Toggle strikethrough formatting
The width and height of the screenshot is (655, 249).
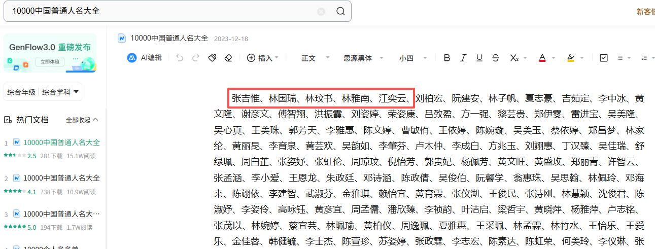[x=495, y=58]
